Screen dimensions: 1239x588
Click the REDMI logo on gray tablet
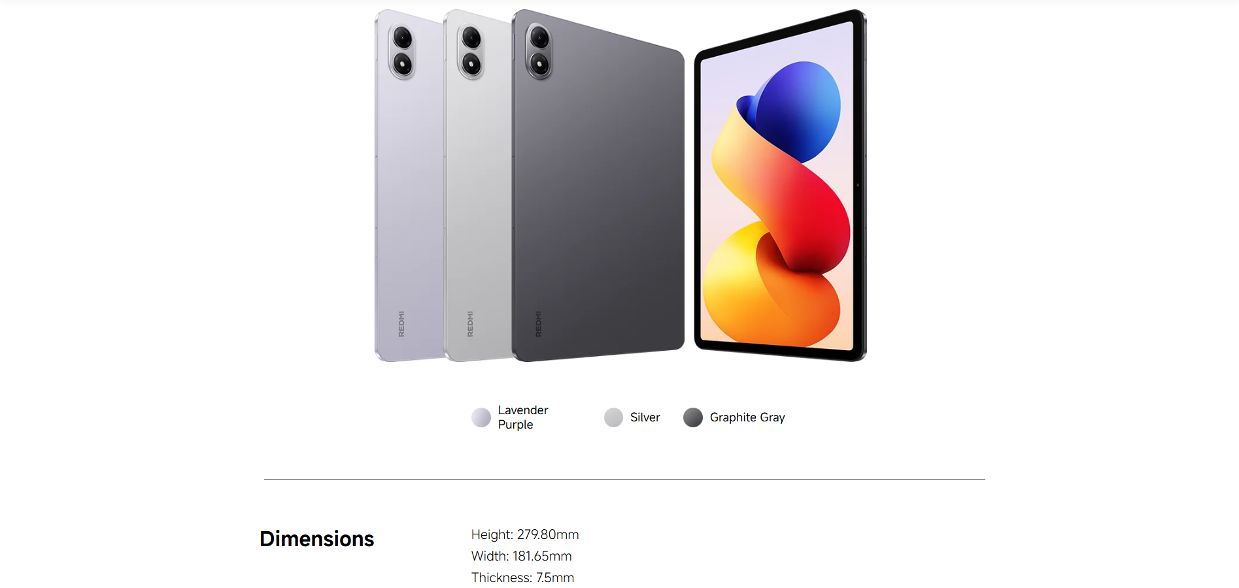click(x=539, y=324)
